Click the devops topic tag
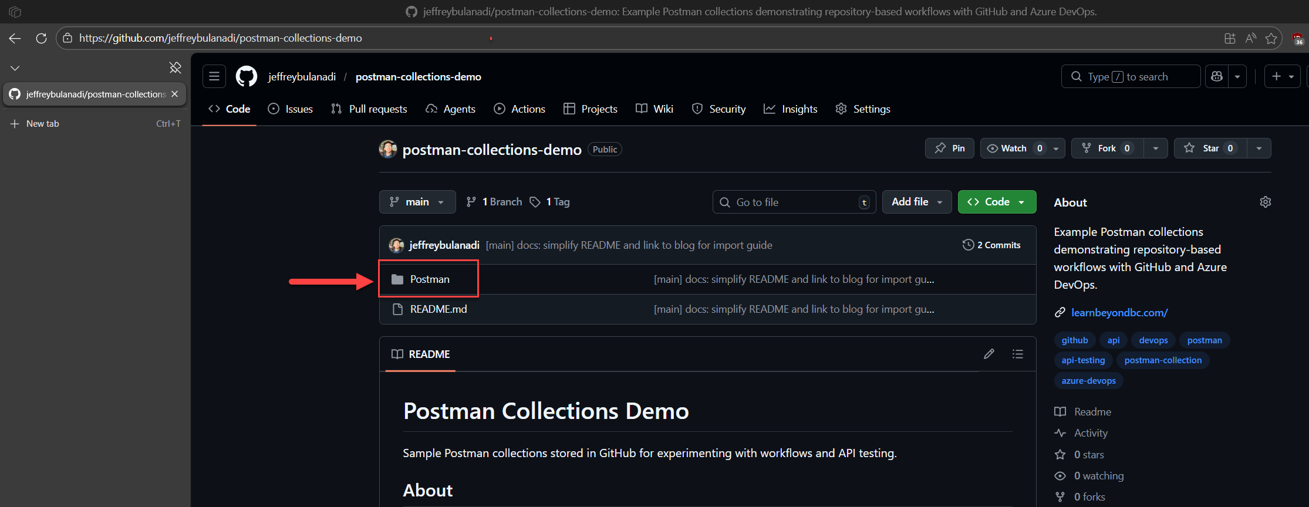 [x=1153, y=340]
